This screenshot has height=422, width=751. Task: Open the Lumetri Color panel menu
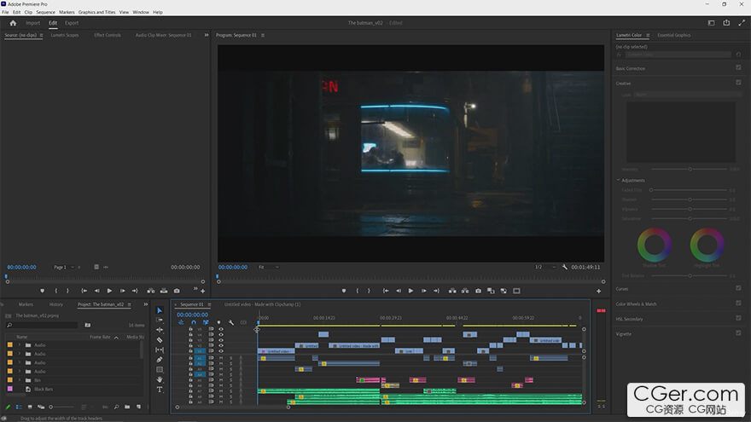[648, 36]
